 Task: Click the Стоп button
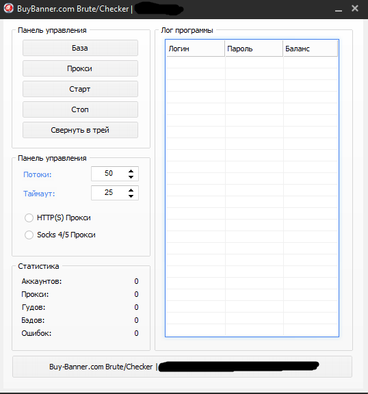[x=80, y=109]
